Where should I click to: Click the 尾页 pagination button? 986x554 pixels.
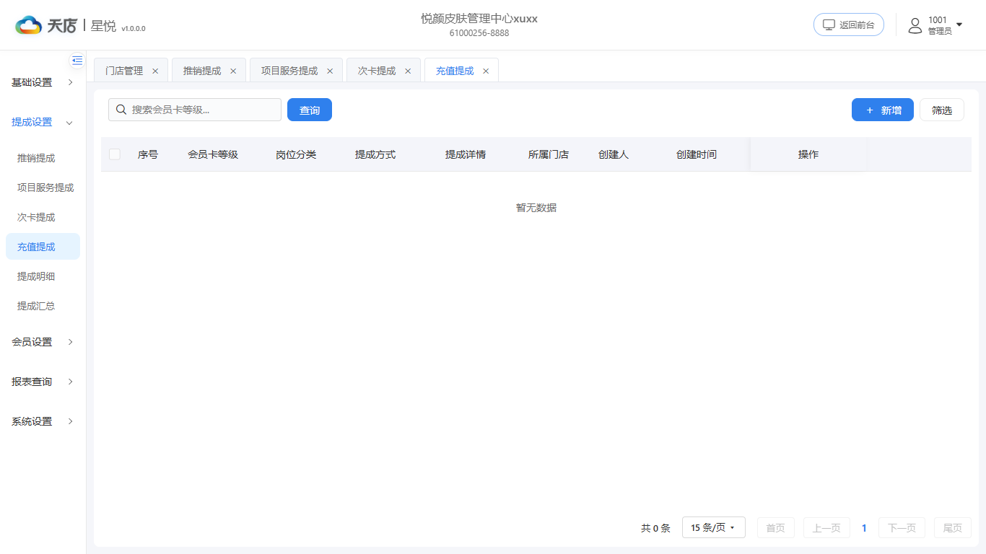(953, 527)
